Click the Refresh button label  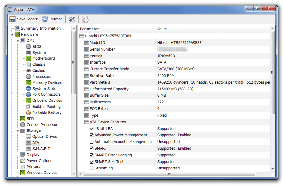tap(56, 19)
